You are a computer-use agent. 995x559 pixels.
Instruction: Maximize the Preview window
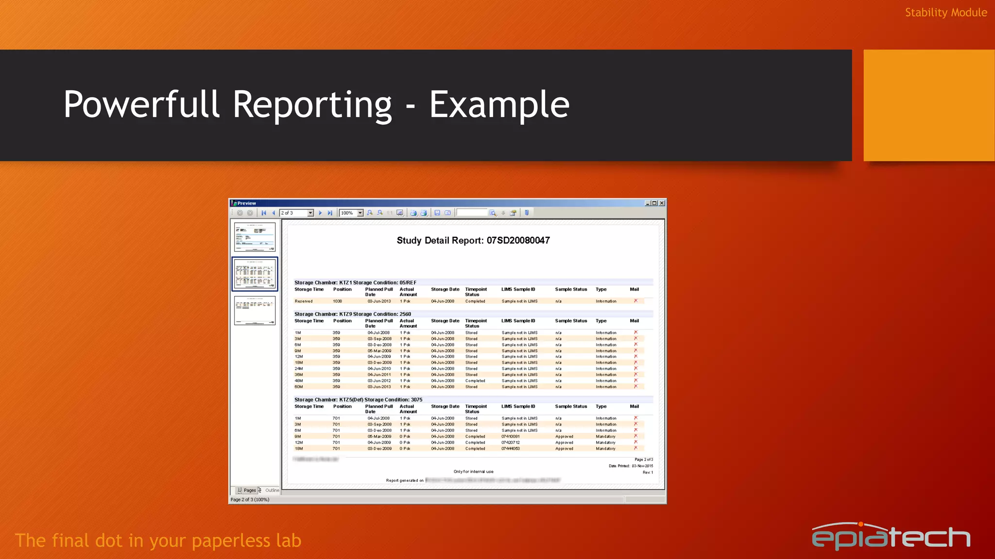(x=654, y=203)
